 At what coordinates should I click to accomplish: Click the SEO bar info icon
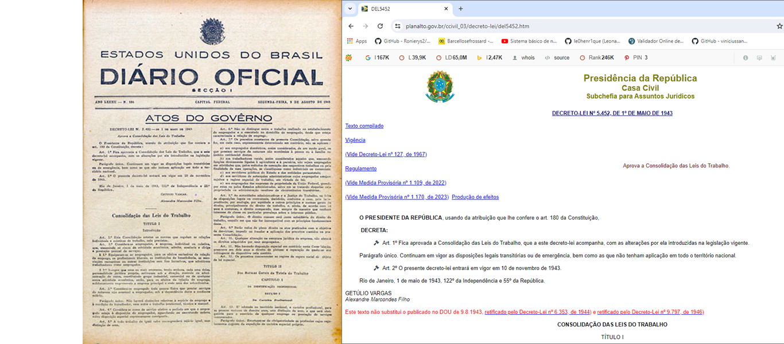pyautogui.click(x=746, y=58)
